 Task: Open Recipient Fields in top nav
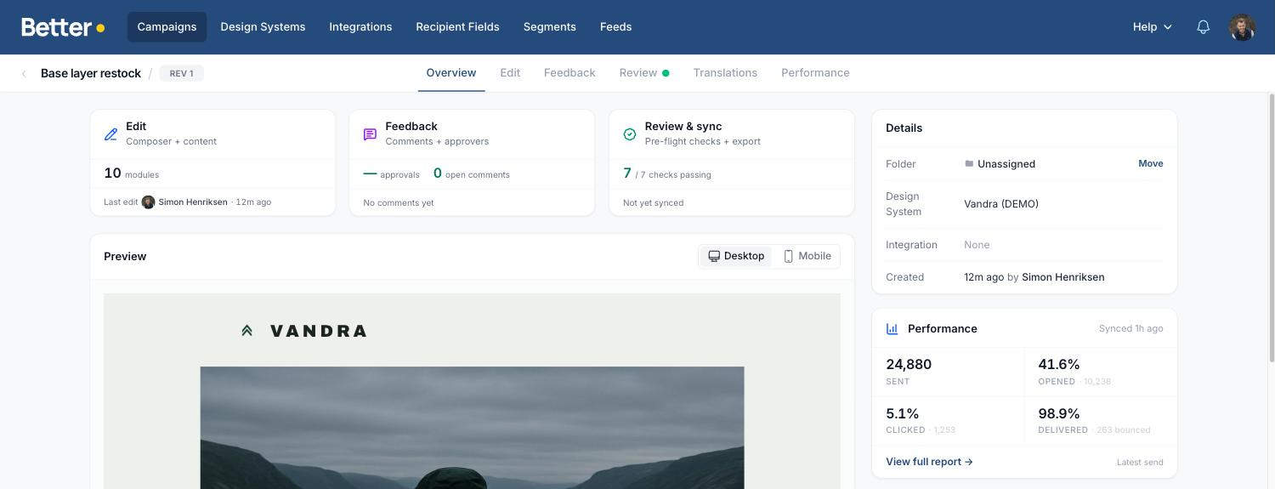457,27
